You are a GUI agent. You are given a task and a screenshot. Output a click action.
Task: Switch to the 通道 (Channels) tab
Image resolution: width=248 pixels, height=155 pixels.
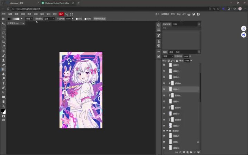(x=171, y=52)
